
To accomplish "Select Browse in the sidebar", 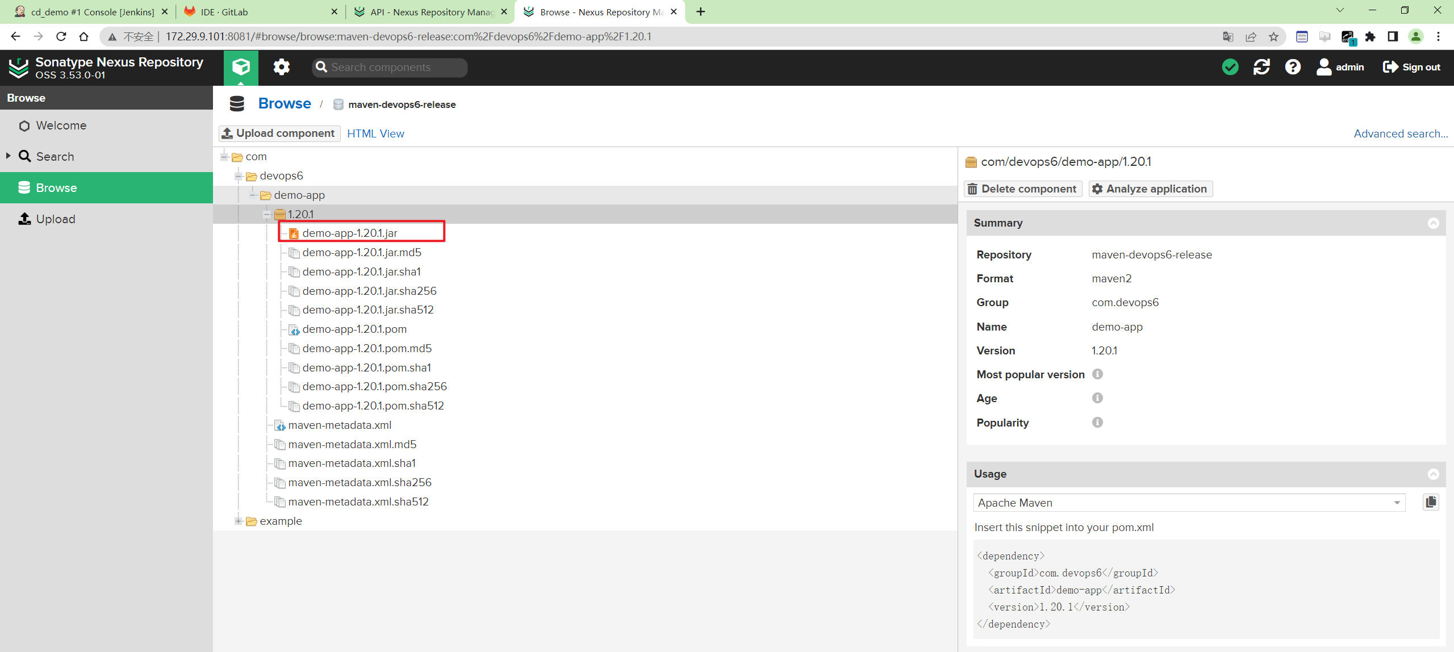I will [x=106, y=187].
